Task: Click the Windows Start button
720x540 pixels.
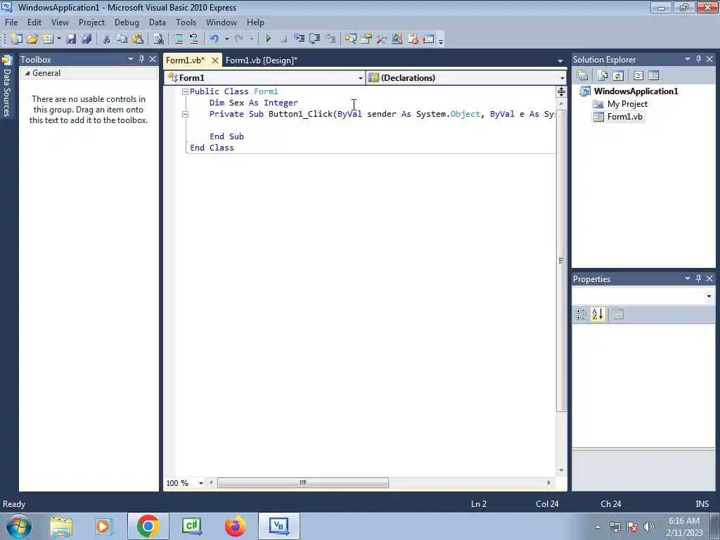Action: (19, 526)
